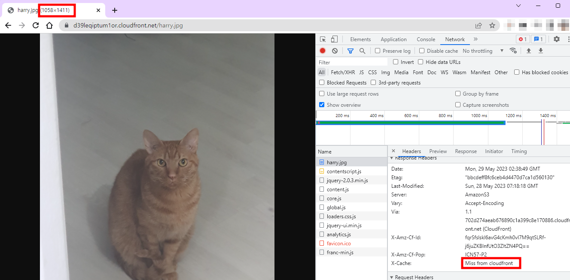Import a HAR file with the upload arrow
570x280 pixels.
point(529,51)
